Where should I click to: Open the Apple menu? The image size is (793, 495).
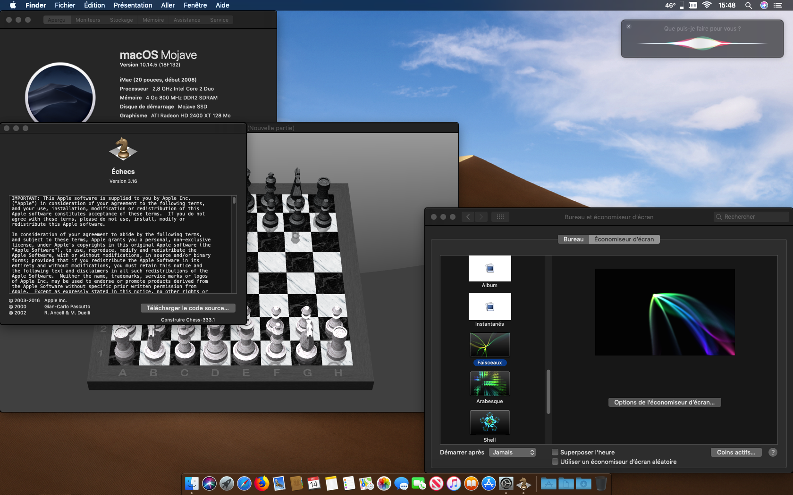[13, 5]
